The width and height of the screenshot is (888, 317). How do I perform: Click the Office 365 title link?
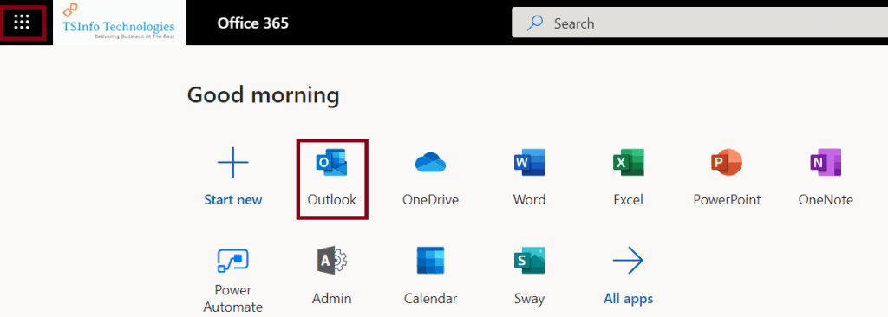pyautogui.click(x=252, y=23)
